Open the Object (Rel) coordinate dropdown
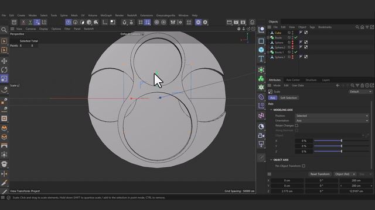The height and width of the screenshot is (210, 375). (345, 174)
